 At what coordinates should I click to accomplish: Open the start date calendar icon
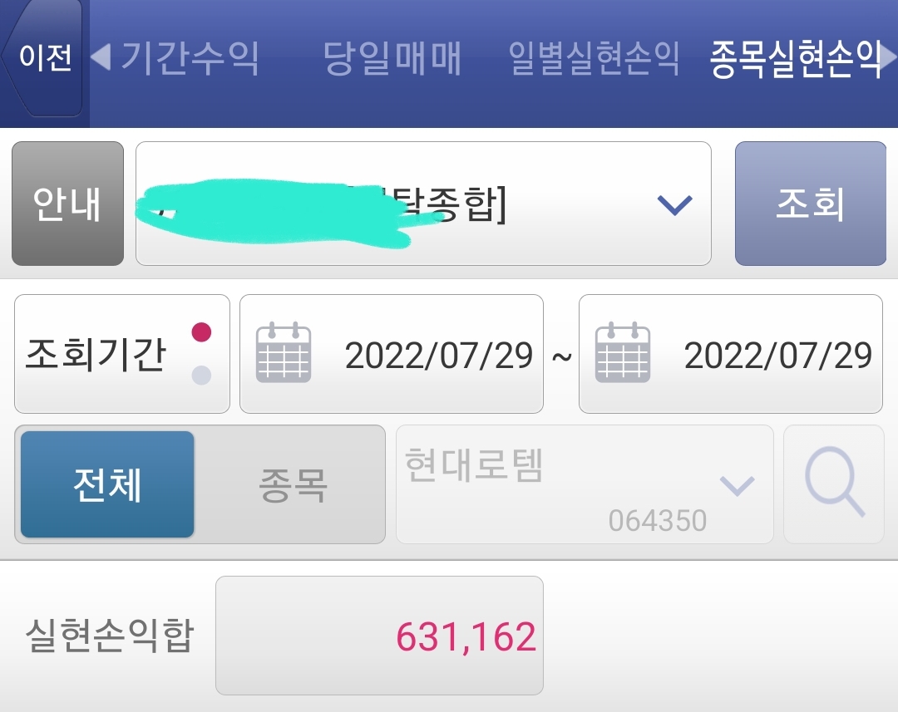(x=283, y=352)
